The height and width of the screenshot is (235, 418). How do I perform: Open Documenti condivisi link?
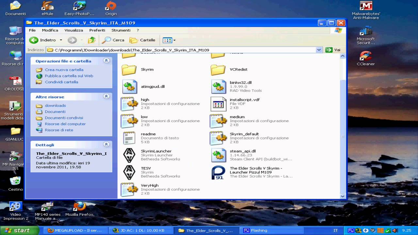[64, 118]
